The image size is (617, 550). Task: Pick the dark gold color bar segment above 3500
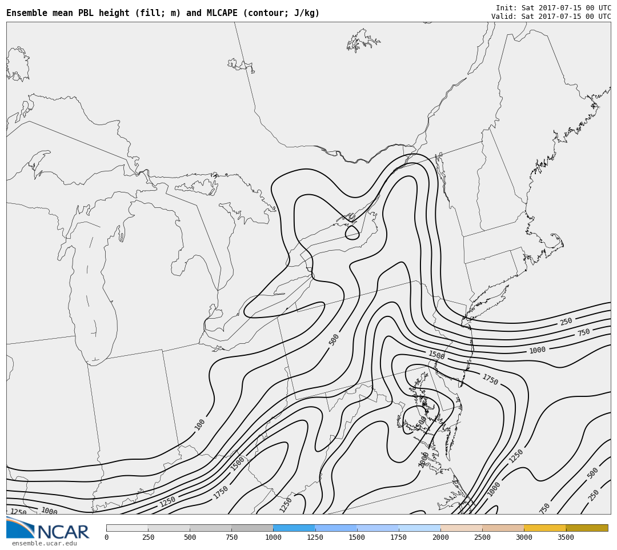(587, 528)
